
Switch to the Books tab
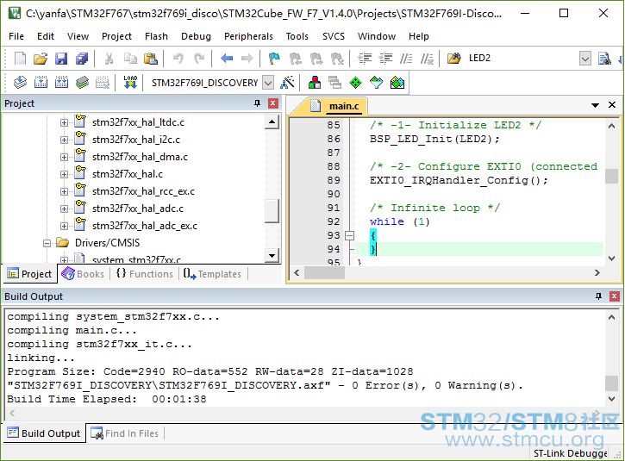[x=83, y=274]
